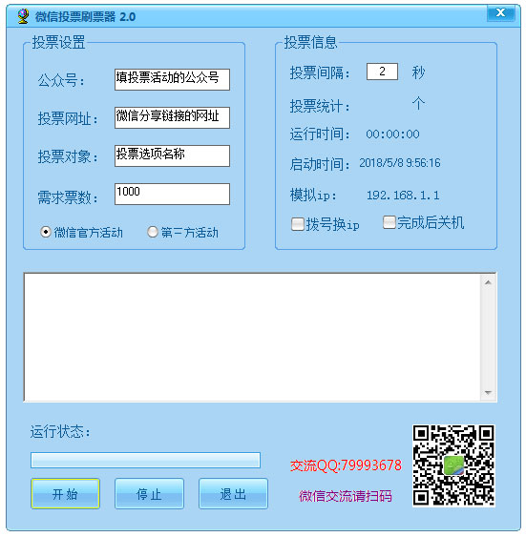Click the 停止 button

[x=149, y=493]
